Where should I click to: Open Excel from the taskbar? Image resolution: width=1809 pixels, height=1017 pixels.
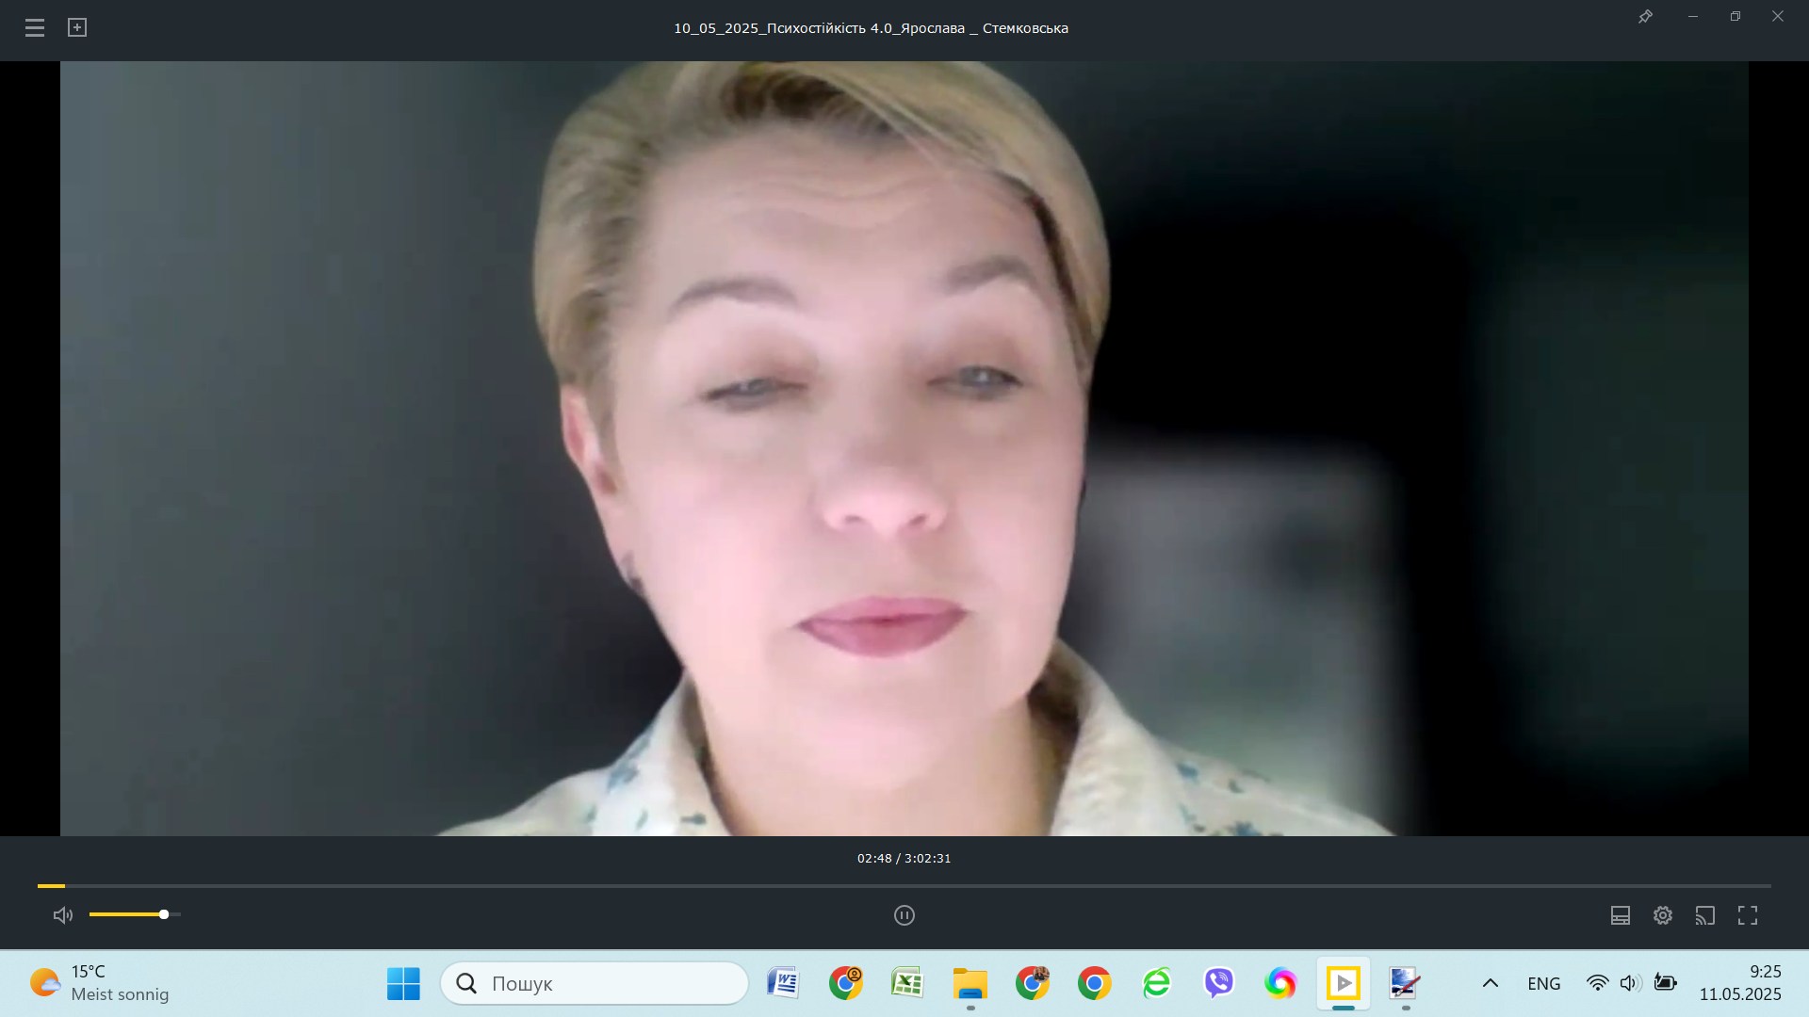pyautogui.click(x=907, y=983)
